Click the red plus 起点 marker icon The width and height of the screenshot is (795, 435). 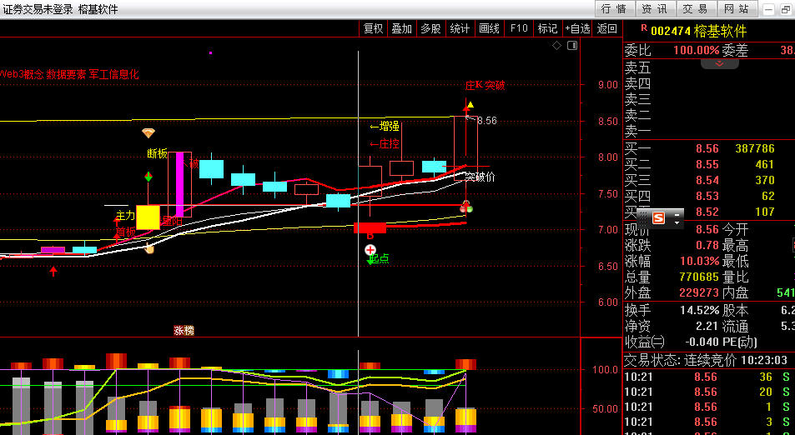[x=370, y=249]
